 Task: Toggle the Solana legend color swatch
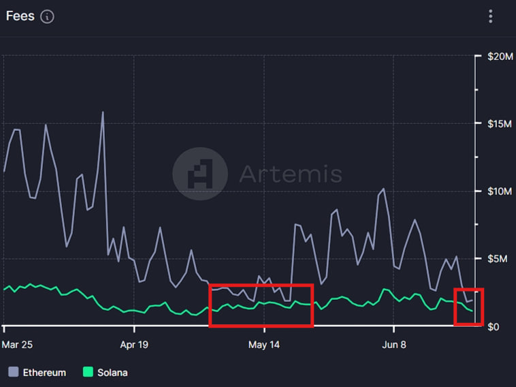tap(88, 372)
